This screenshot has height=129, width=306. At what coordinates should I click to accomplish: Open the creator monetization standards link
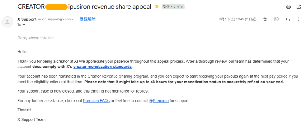coord(102,67)
